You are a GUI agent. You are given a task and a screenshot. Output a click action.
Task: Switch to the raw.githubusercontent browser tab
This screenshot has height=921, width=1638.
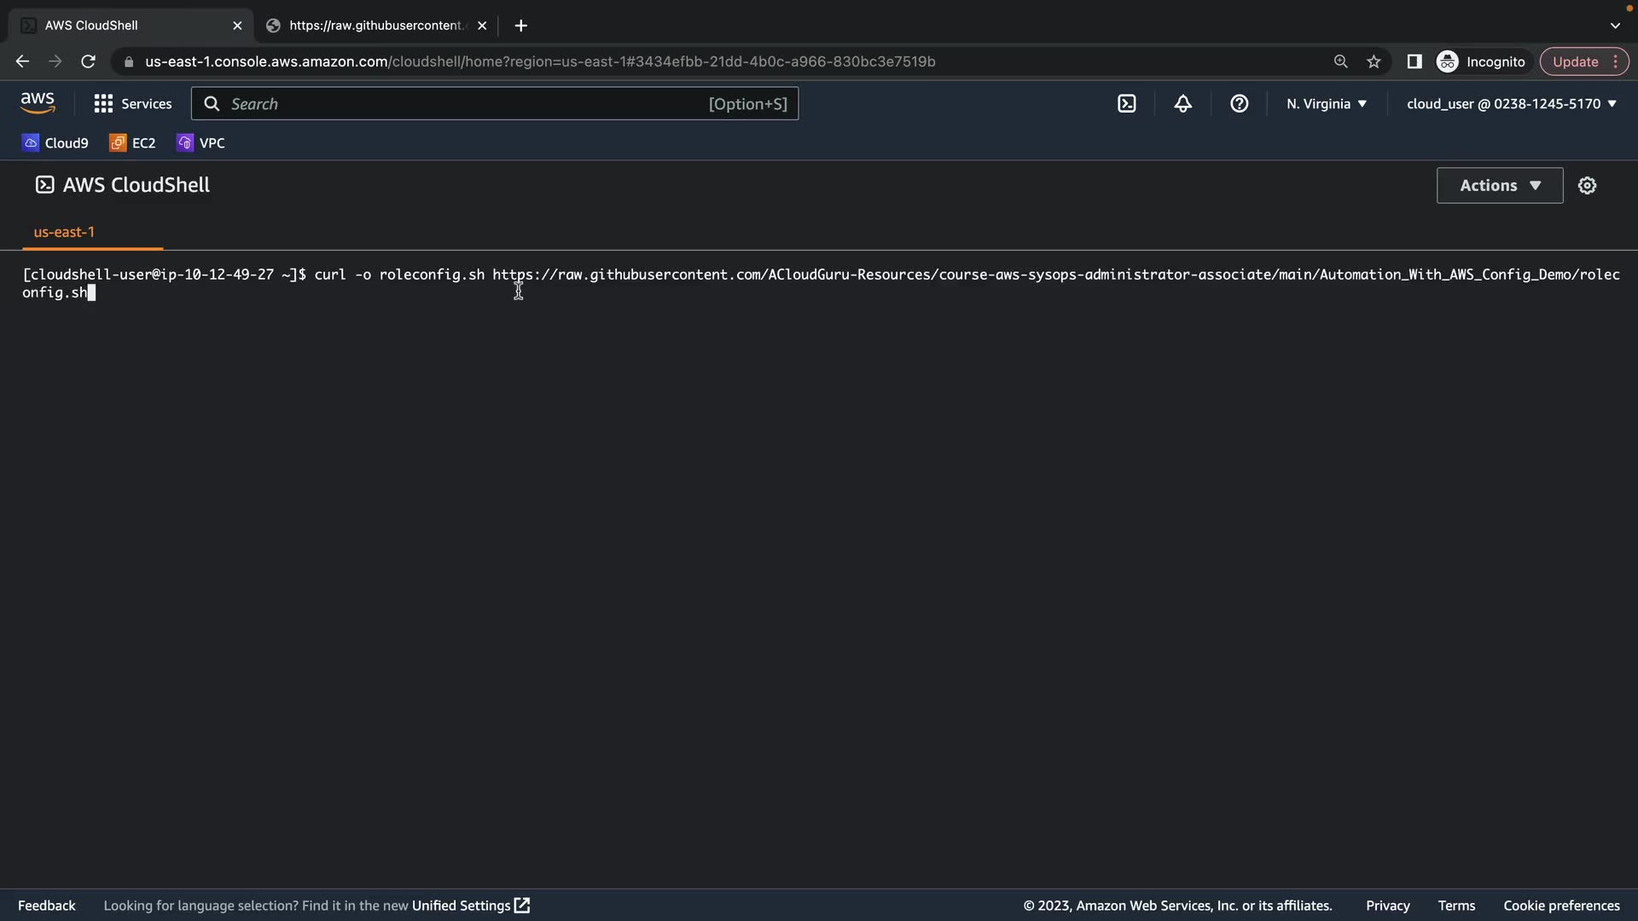click(x=375, y=26)
